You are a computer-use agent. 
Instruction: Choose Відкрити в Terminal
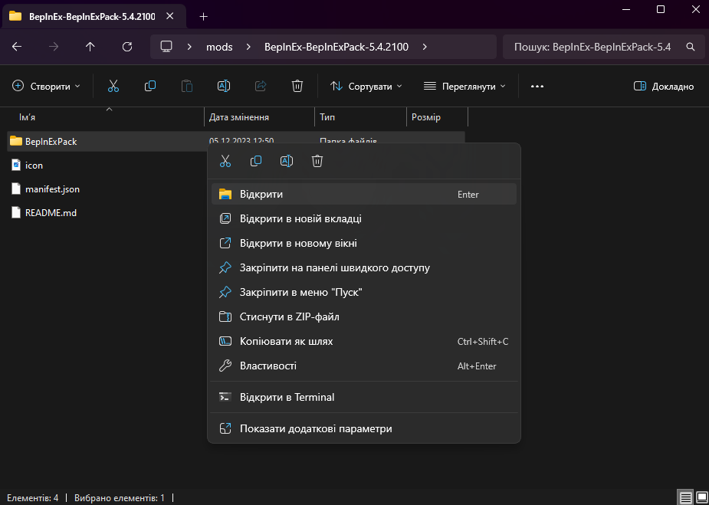click(x=364, y=397)
